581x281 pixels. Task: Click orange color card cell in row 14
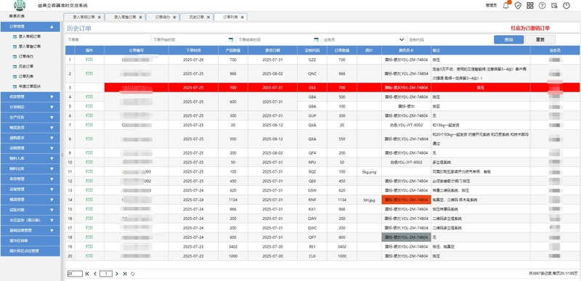point(407,200)
